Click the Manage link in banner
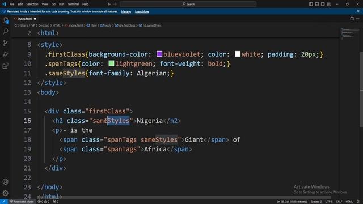Viewport: 363px width, 204px height. click(x=126, y=11)
